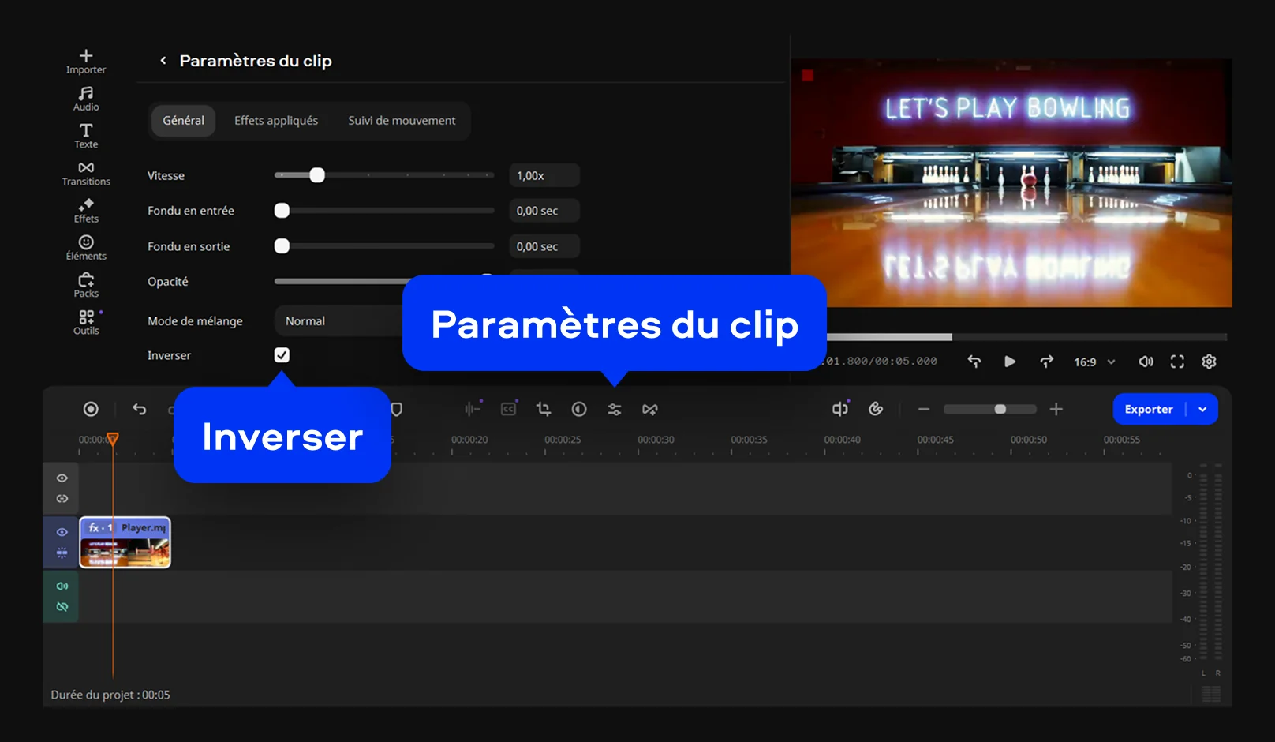Image resolution: width=1275 pixels, height=742 pixels.
Task: Click the "Paramètres du clip" panel title
Action: [x=256, y=61]
